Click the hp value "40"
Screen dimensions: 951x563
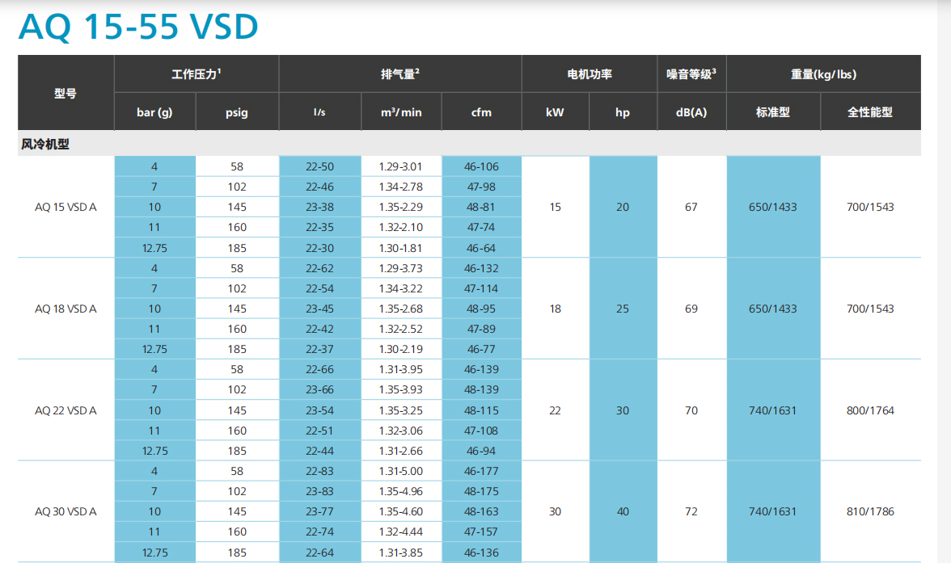[623, 512]
